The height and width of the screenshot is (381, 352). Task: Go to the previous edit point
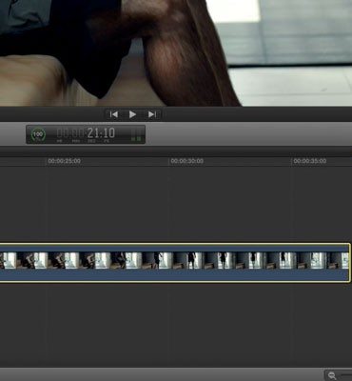(114, 114)
